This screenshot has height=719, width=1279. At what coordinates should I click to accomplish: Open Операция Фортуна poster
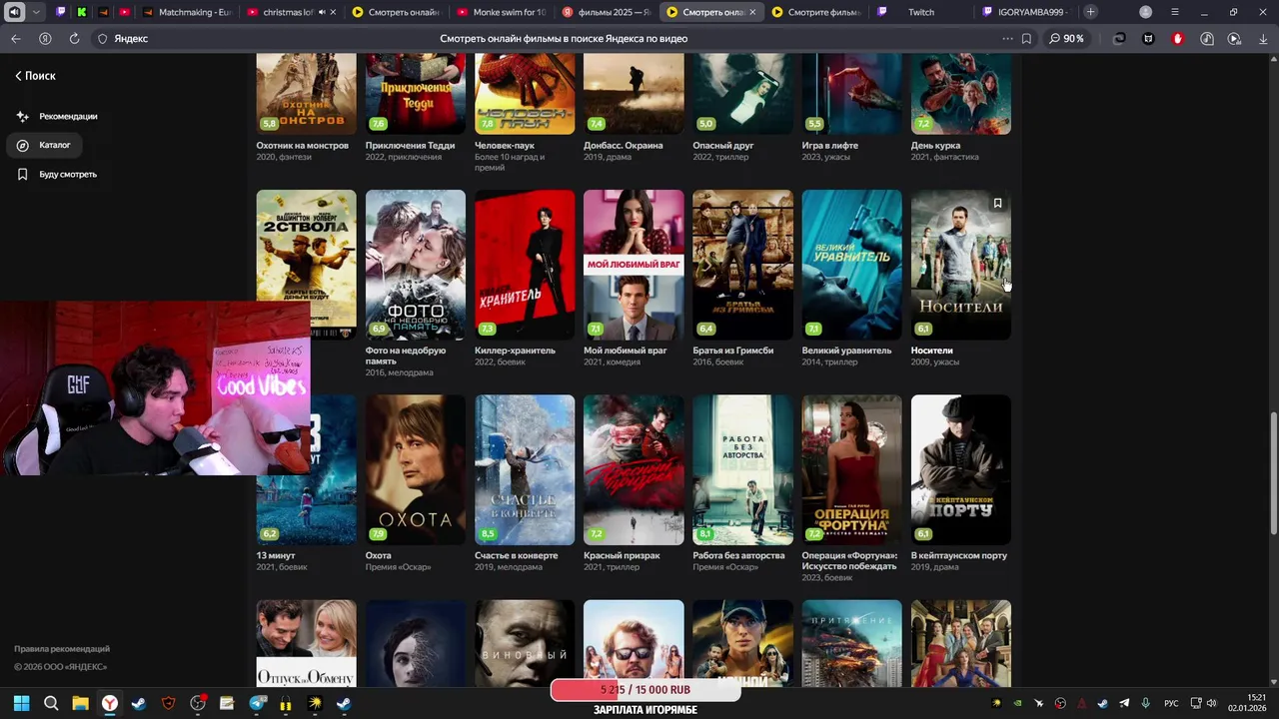(x=851, y=469)
